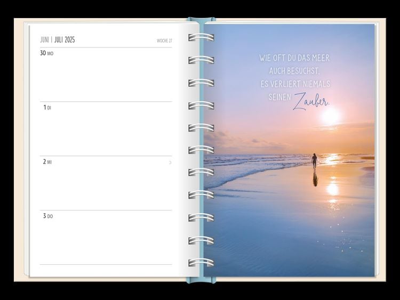Select the '3 DO' day label

tap(47, 216)
